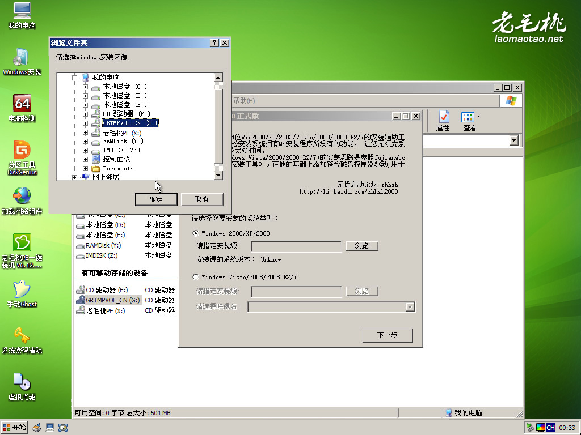Screen dimensions: 581x435
Task: Expand the 网上邻居 tree node
Action: tap(74, 177)
